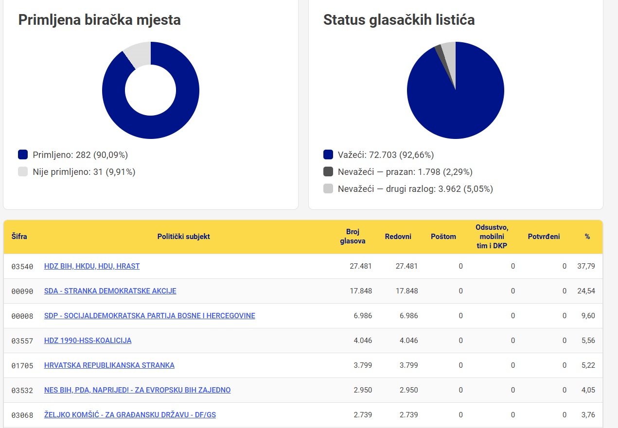Click the 3,76 percentage cell
618x428 pixels.
point(588,415)
